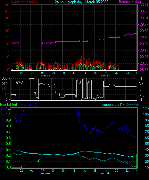Click the 'sunrise' label under the rainfall graph
149x180 pixels.
click(45, 173)
